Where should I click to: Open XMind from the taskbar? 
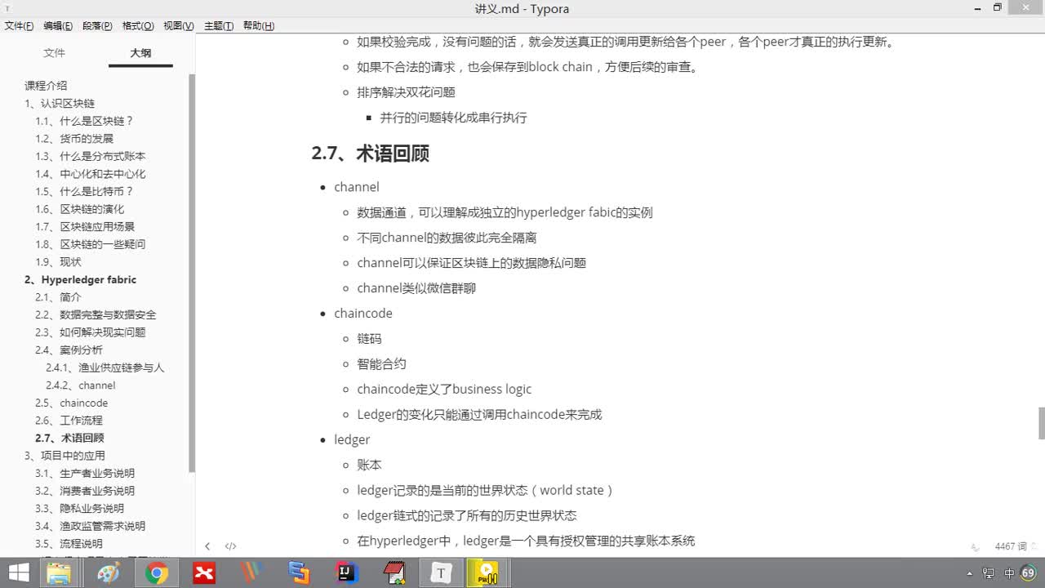pos(204,573)
